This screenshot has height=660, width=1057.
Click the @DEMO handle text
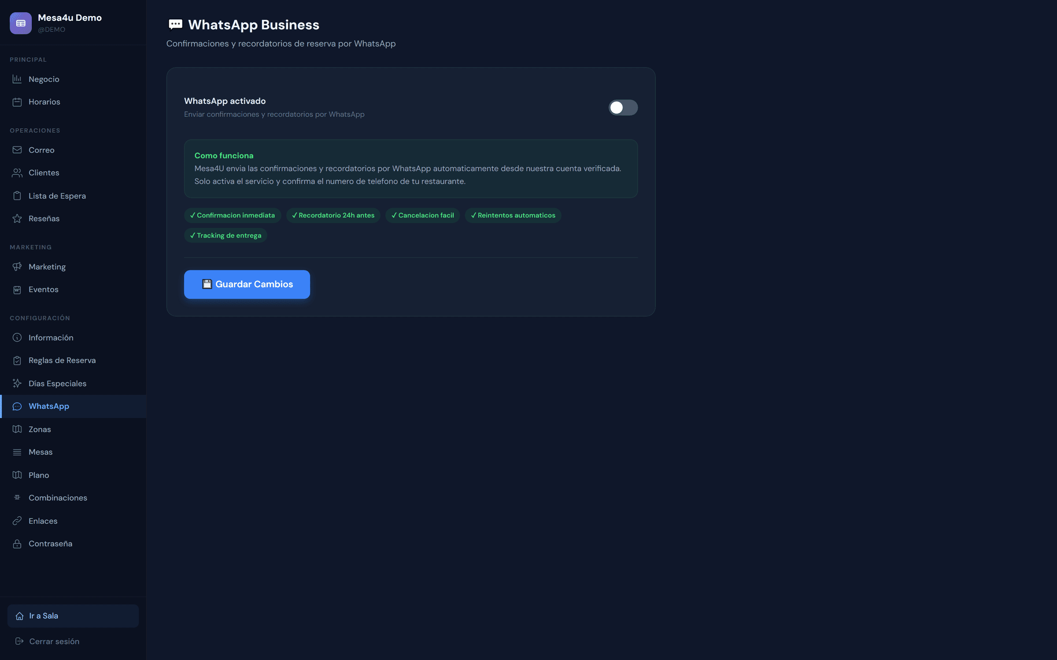[52, 29]
